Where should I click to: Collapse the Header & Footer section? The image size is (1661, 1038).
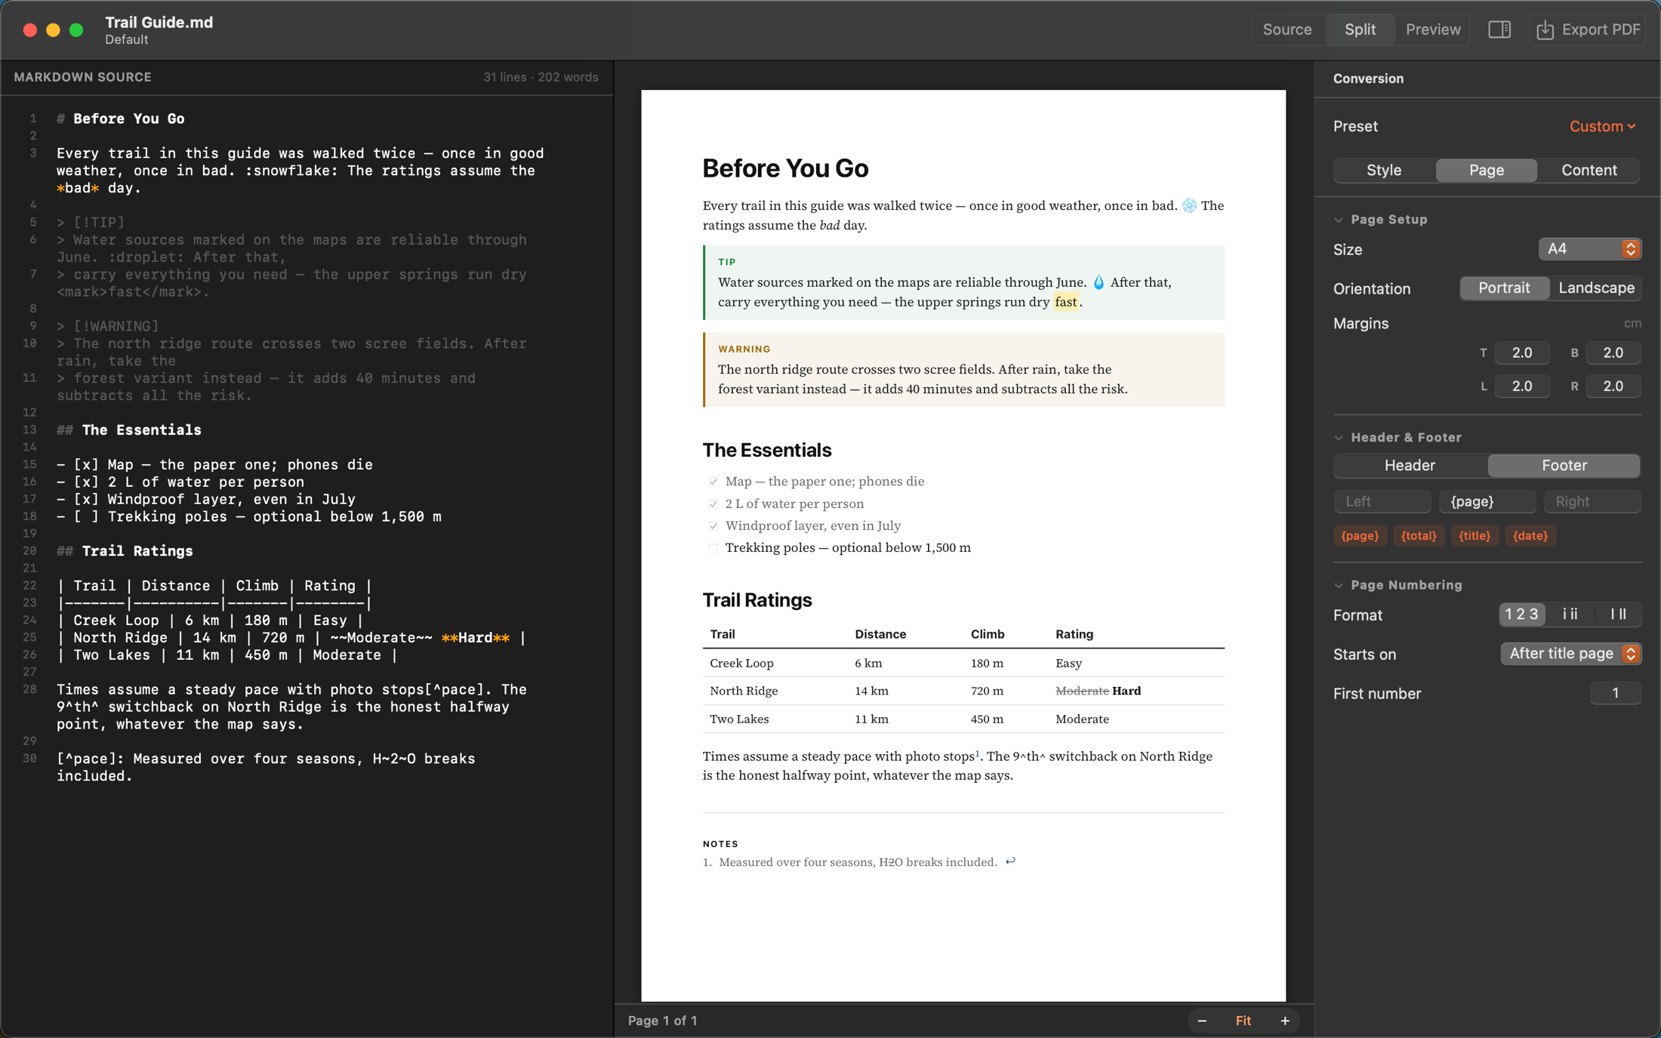click(1339, 438)
